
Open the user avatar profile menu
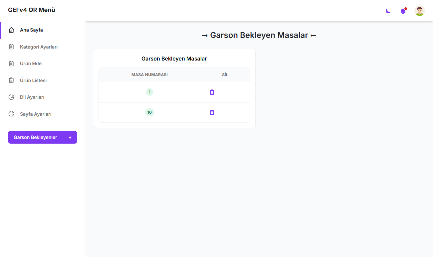coord(419,11)
